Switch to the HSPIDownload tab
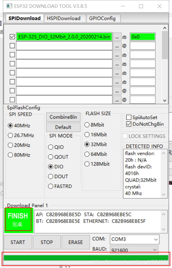 pyautogui.click(x=64, y=18)
